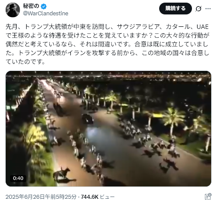
Task: Click the blue verified checkmark badge
Action: pyautogui.click(x=43, y=6)
